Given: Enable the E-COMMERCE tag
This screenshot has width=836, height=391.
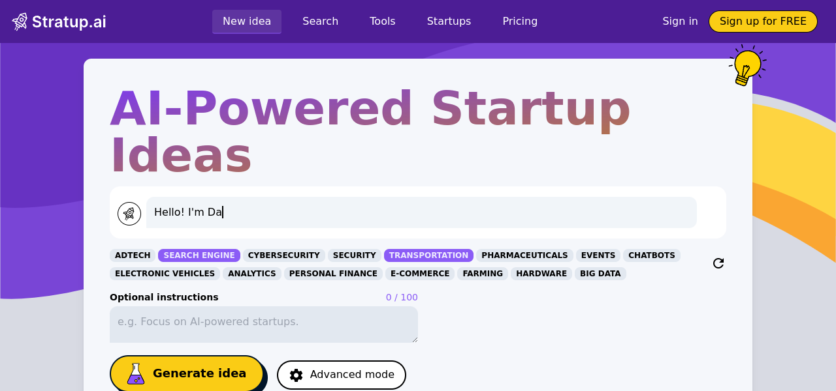Looking at the screenshot, I should pos(420,274).
